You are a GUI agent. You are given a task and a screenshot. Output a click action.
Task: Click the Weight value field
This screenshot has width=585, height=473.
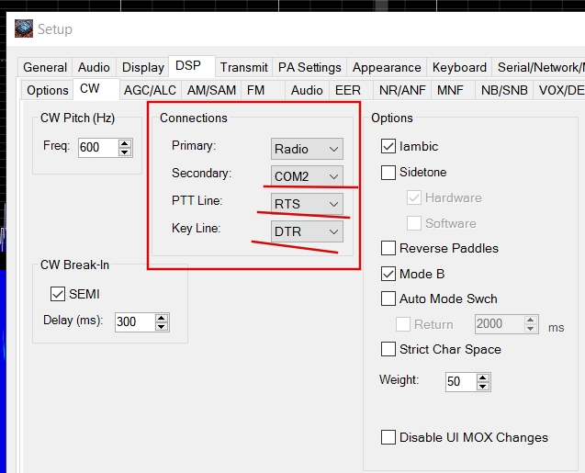coord(457,381)
